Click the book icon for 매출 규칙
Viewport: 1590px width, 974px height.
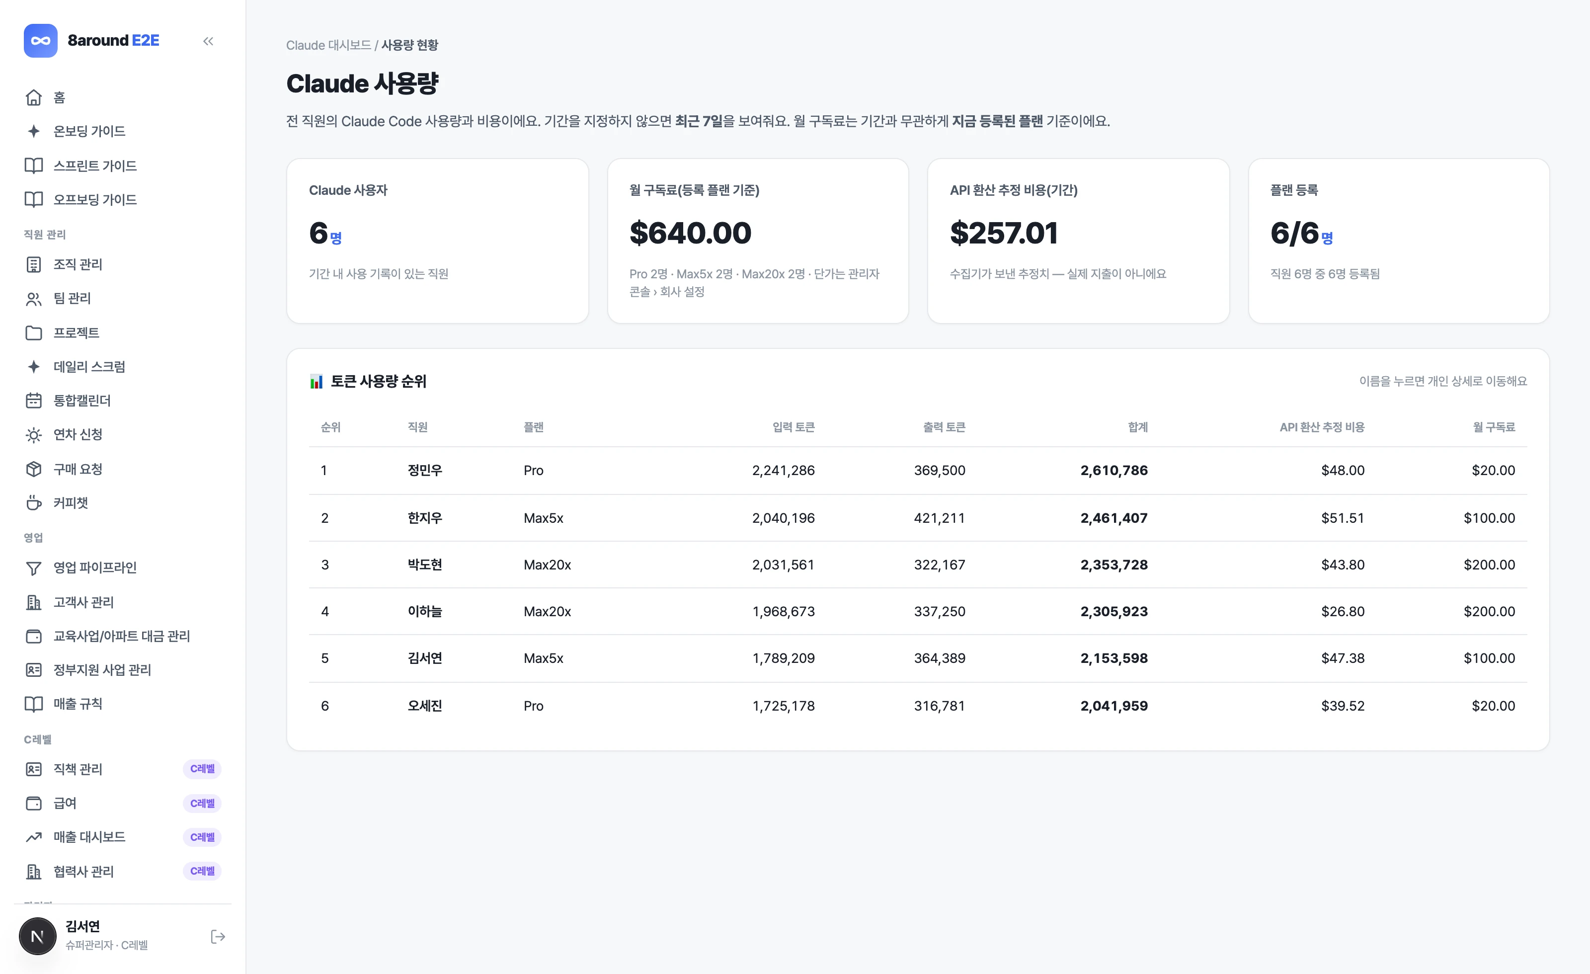pyautogui.click(x=34, y=704)
